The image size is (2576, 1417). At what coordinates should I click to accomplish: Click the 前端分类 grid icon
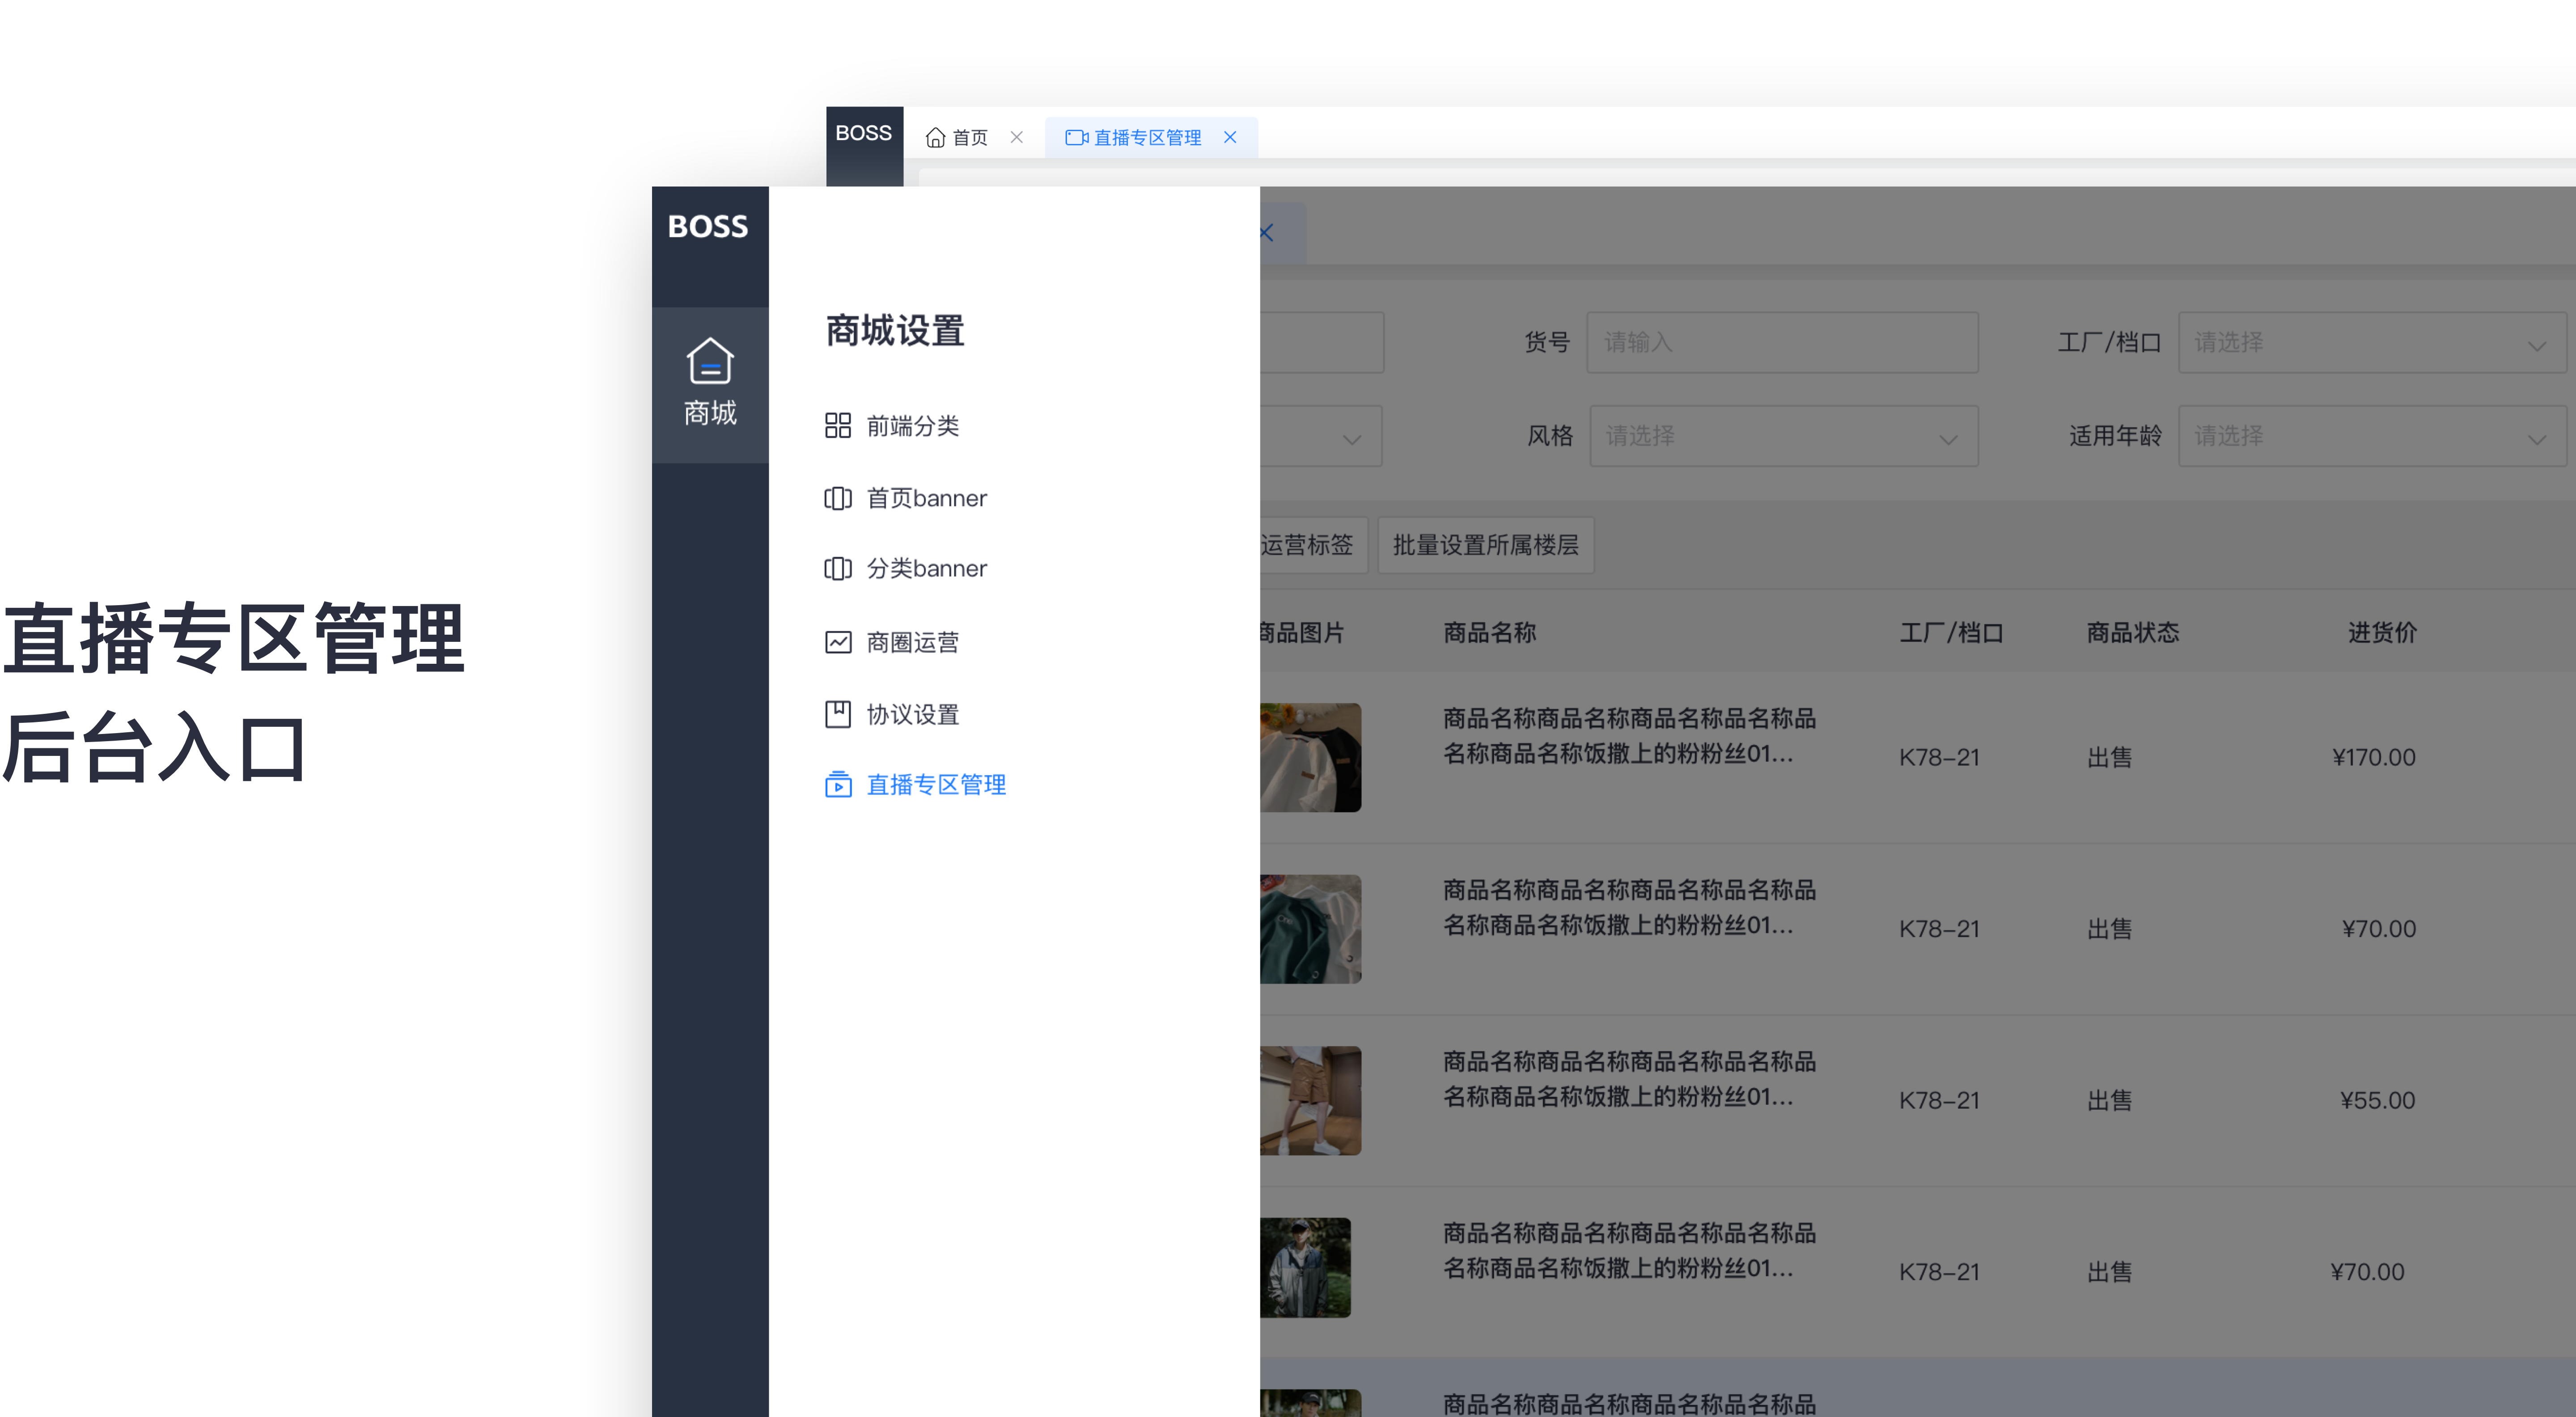tap(837, 426)
